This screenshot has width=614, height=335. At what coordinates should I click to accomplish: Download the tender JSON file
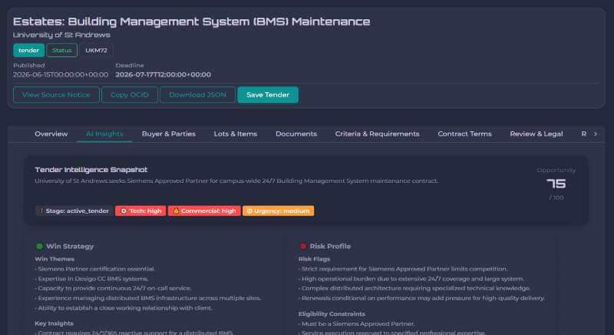198,95
